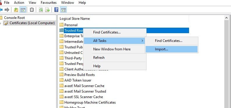Click the clipboard toolbar icon
Viewport: 231px width, 108px height.
click(x=32, y=10)
